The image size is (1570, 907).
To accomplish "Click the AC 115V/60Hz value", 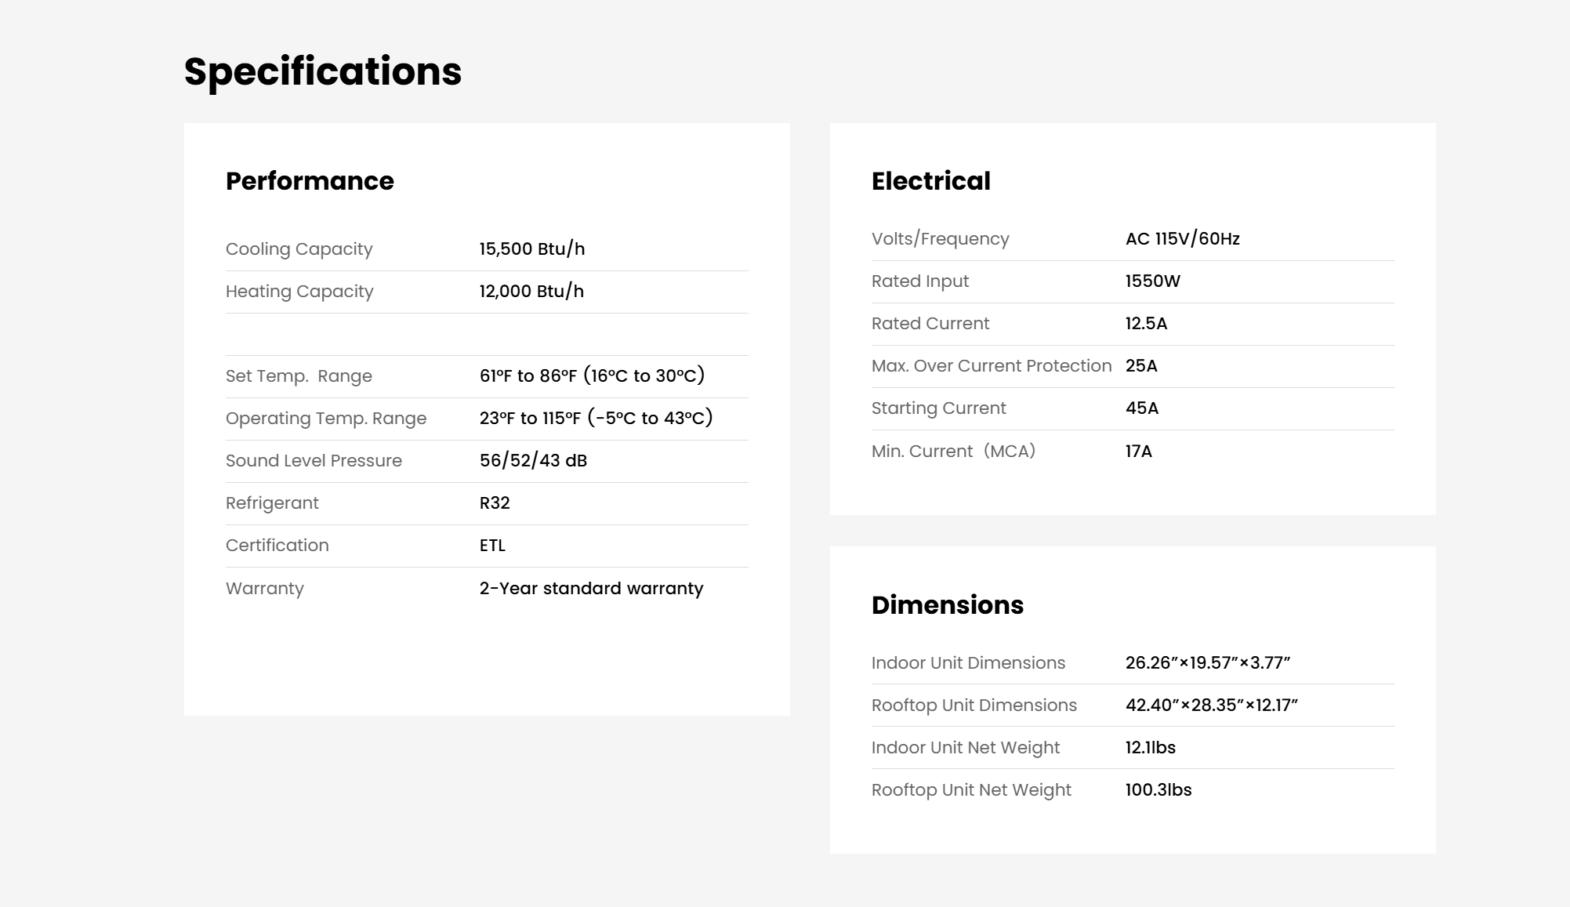I will tap(1183, 239).
